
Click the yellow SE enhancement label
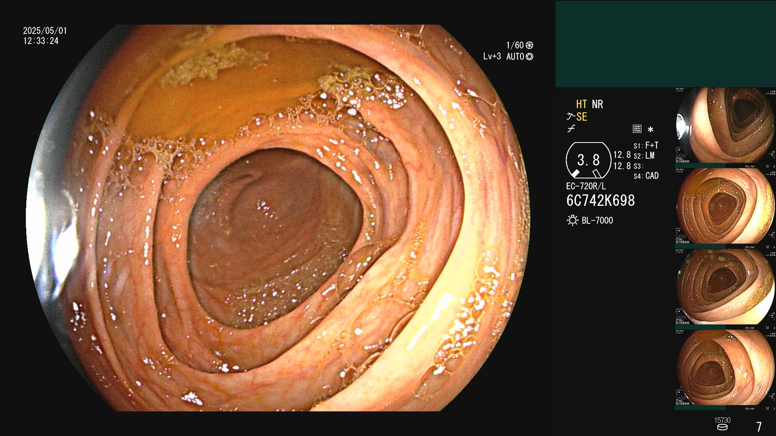coord(582,117)
